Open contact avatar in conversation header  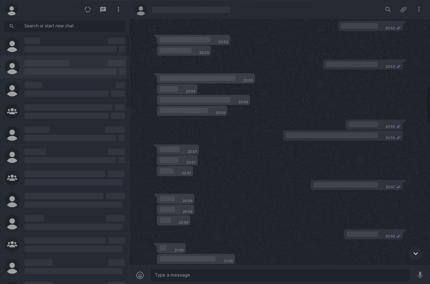tap(141, 10)
